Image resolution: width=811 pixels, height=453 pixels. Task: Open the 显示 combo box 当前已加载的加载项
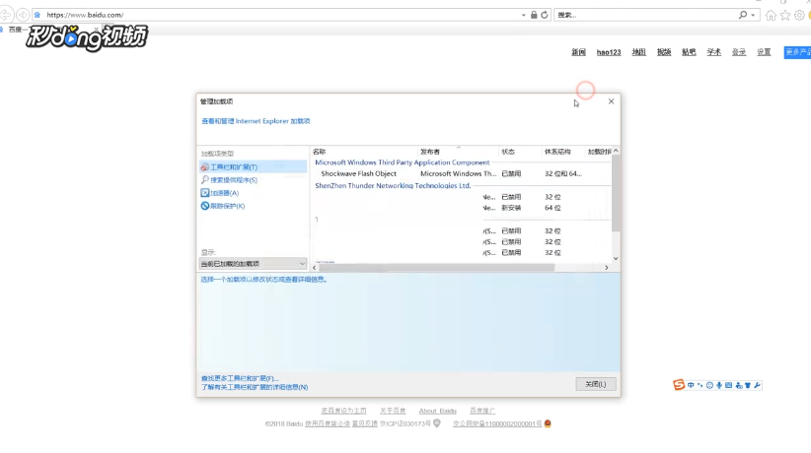[253, 264]
